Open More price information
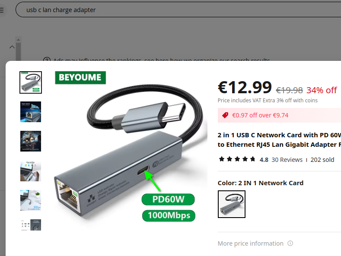The width and height of the screenshot is (341, 256). pos(251,243)
